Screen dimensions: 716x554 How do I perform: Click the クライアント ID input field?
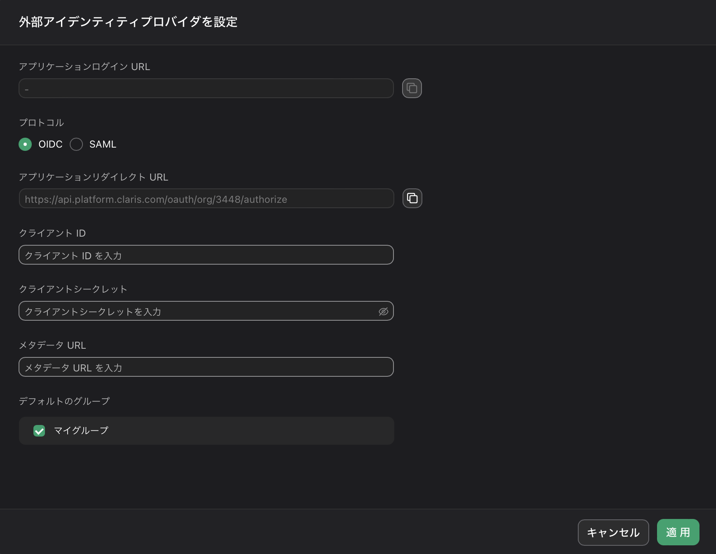click(206, 255)
